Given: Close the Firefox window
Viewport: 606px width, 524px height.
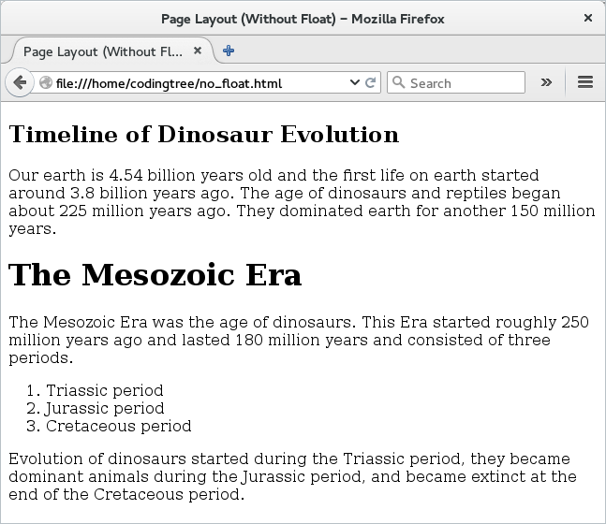Looking at the screenshot, I should coord(587,18).
